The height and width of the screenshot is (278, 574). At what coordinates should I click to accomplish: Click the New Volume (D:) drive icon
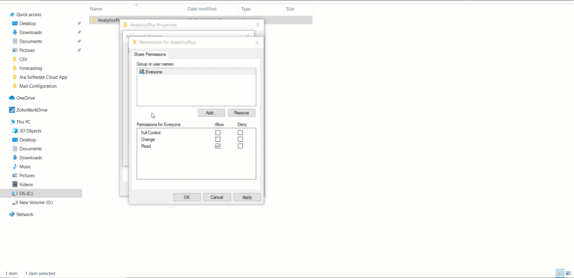point(15,202)
